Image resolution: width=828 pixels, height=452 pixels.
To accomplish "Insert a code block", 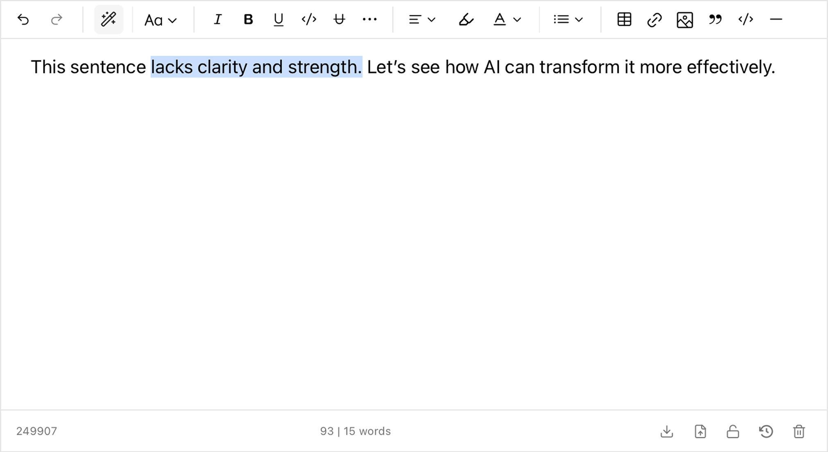I will [x=745, y=19].
